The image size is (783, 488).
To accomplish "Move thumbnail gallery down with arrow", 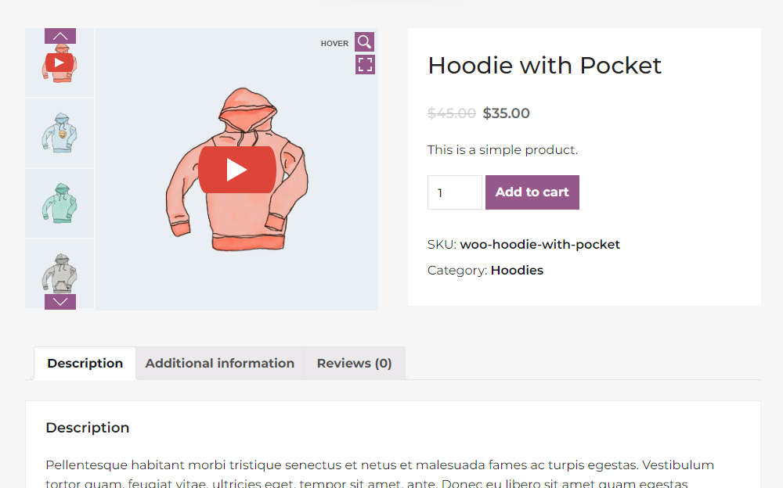I will (60, 302).
